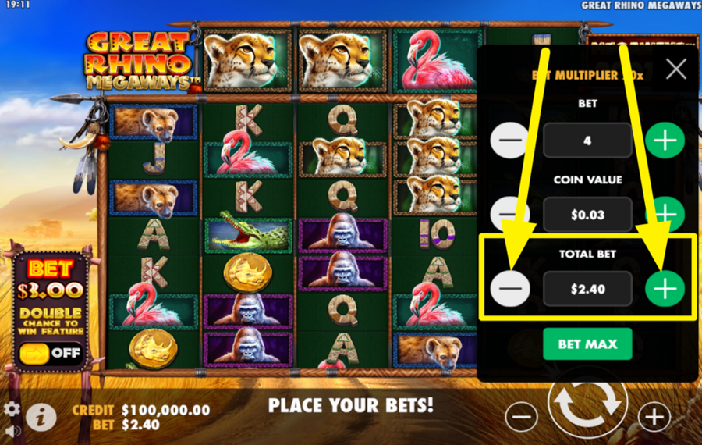Decrease Total Bet with minus button
Viewport: 702px width, 445px height.
pos(510,289)
